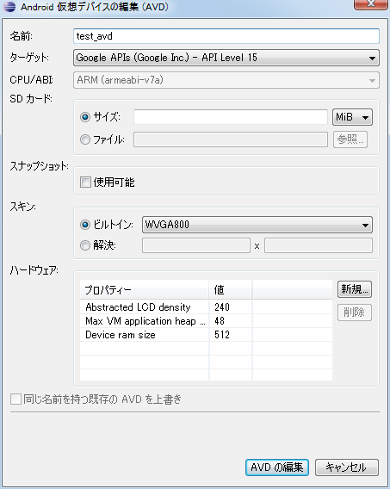
Task: Click the SD card size input field
Action: pyautogui.click(x=231, y=117)
